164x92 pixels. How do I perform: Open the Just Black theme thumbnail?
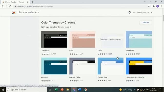pyautogui.click(x=54, y=39)
